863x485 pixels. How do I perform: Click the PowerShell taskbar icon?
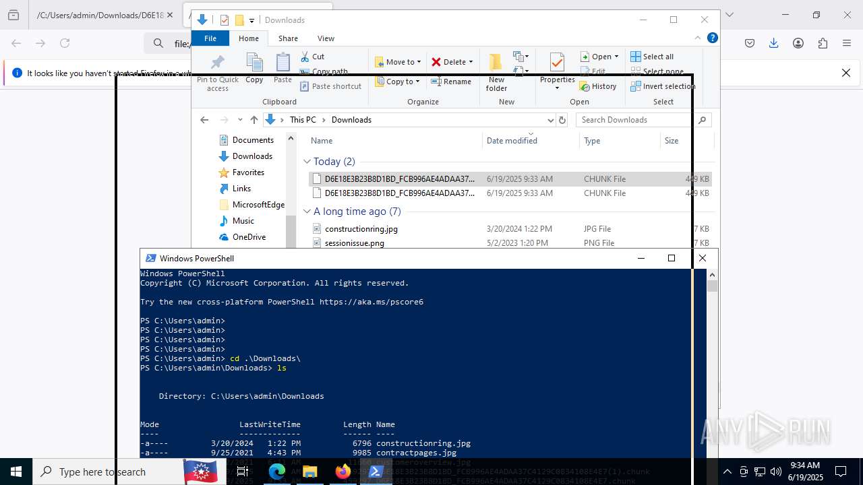click(376, 472)
